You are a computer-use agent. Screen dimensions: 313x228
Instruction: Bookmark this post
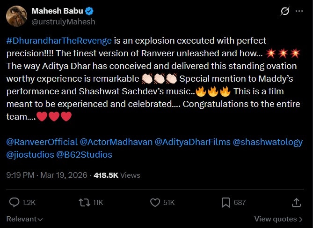point(226,202)
